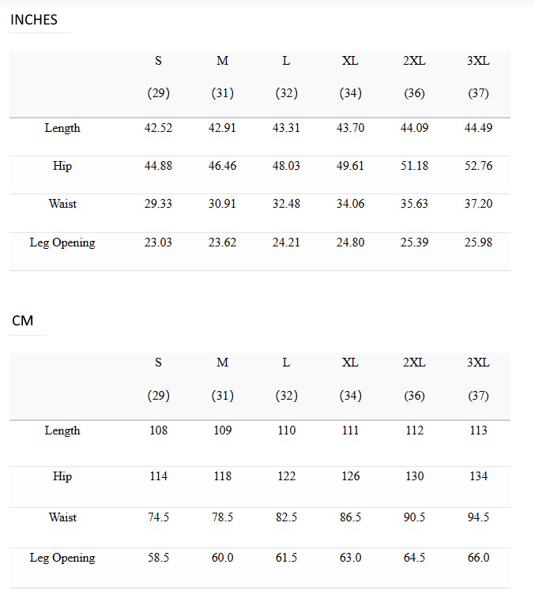
Task: Click the 46.46 hip value
Action: coord(222,166)
